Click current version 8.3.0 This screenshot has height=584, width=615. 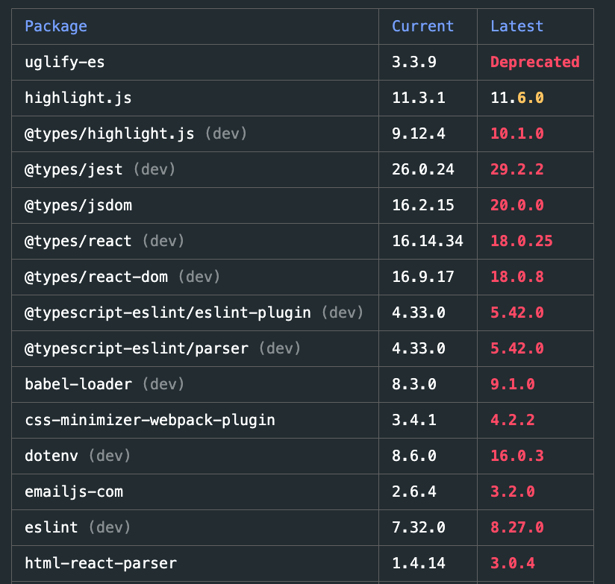pos(414,384)
